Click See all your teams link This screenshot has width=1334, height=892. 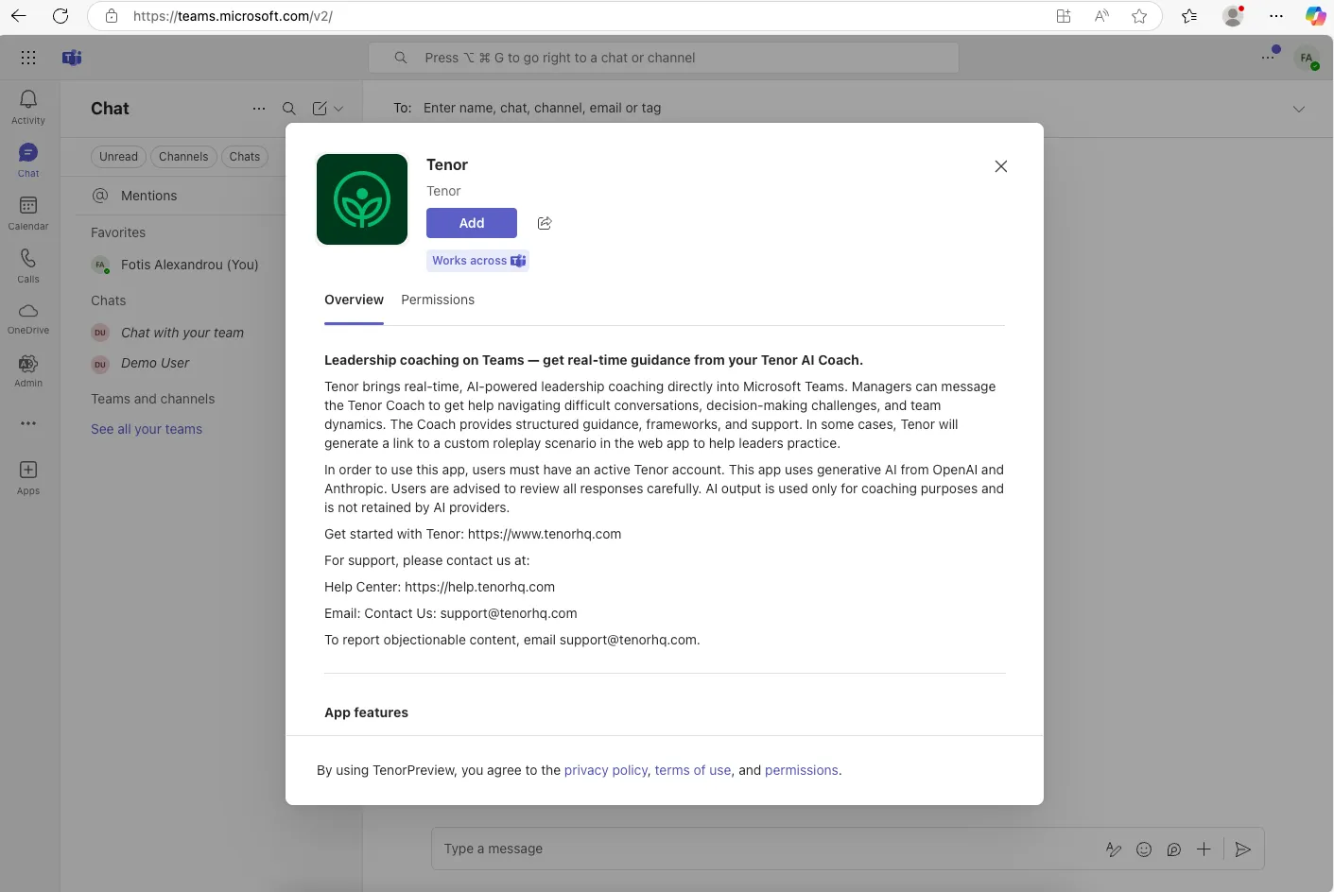(147, 429)
